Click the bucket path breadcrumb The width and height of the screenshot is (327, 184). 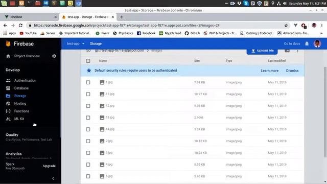click(x=119, y=51)
